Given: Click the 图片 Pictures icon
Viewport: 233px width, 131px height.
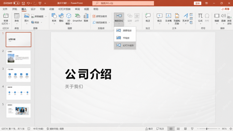Looking at the screenshot, I should (x=26, y=16).
